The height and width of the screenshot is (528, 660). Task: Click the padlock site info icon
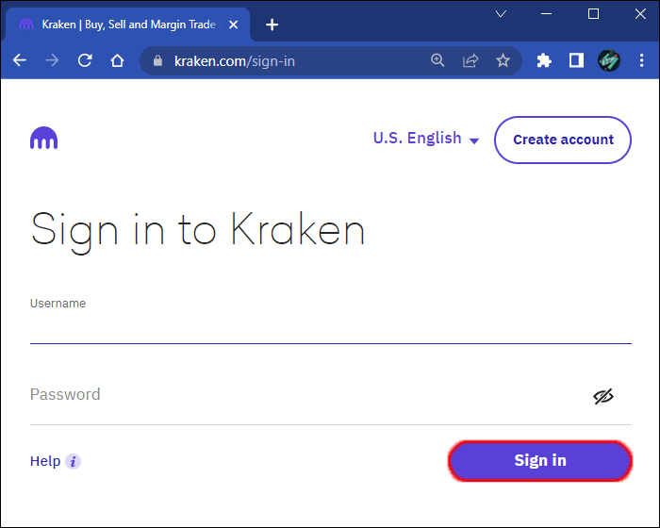[157, 61]
